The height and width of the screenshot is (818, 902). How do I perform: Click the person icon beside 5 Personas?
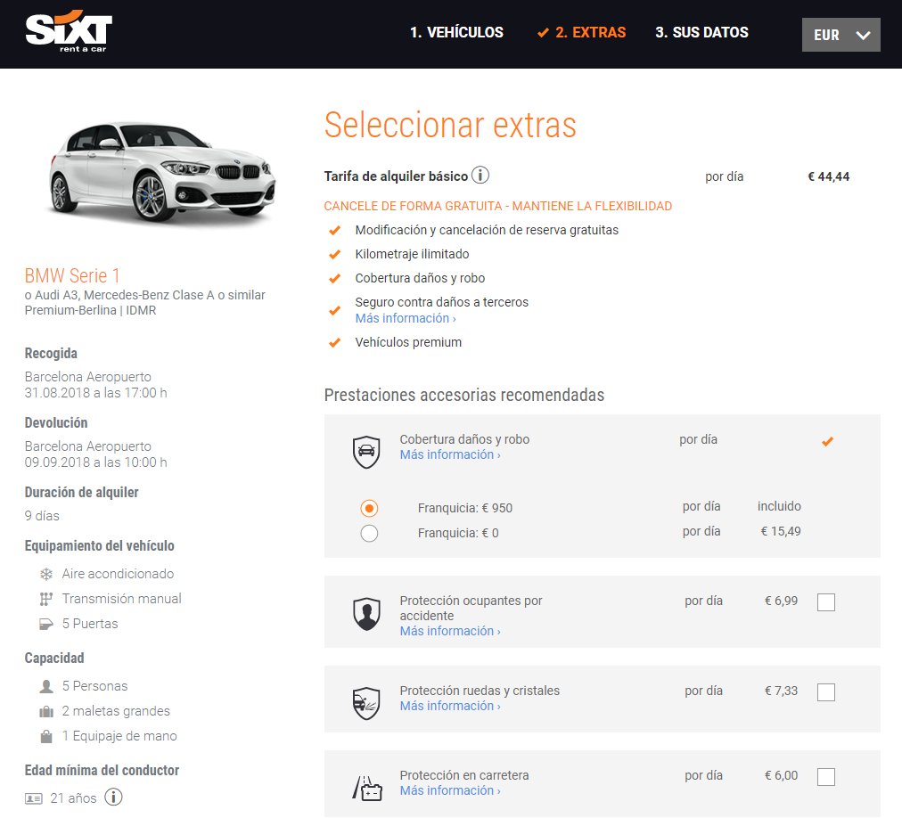[46, 686]
